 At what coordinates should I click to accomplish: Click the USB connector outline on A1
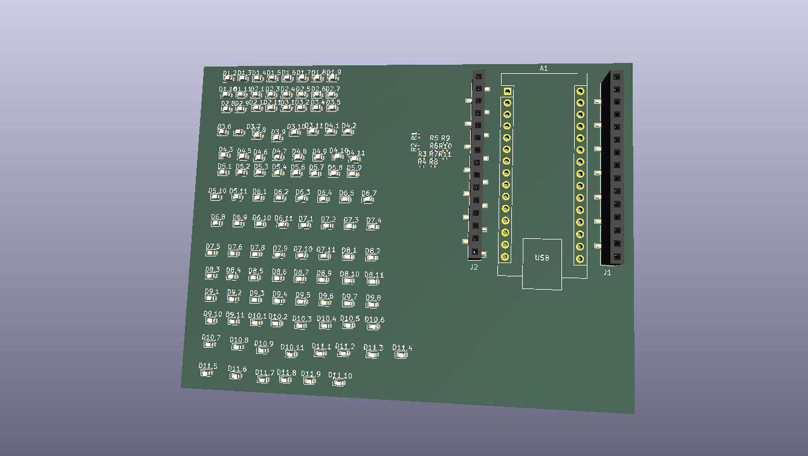tap(542, 264)
